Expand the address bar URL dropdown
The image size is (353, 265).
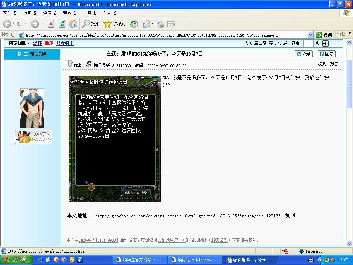pos(310,35)
